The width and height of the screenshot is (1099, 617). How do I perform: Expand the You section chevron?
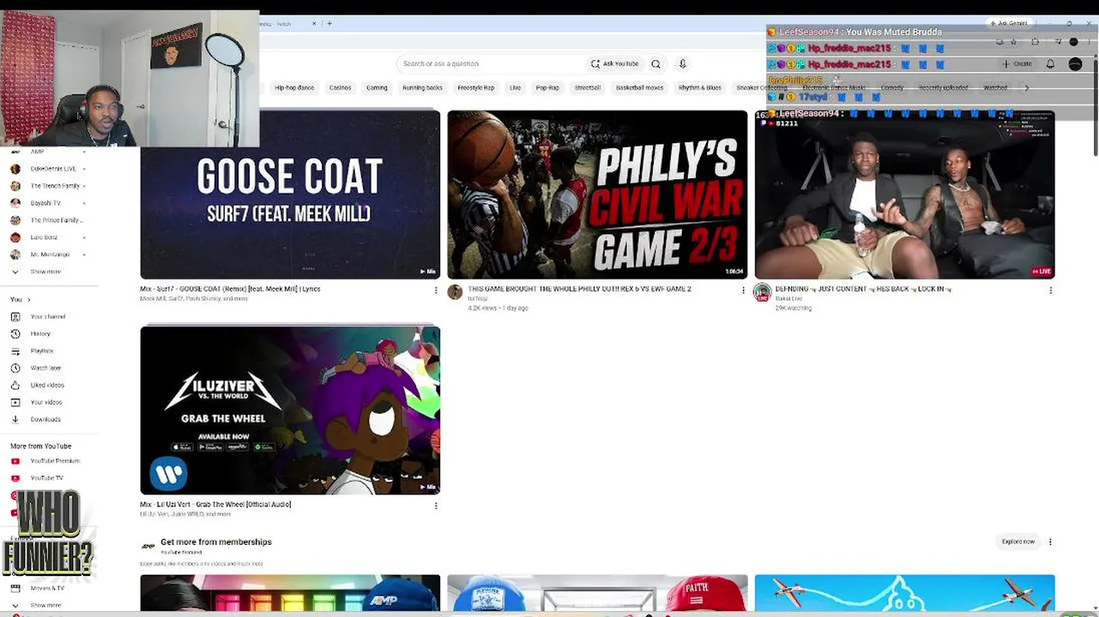point(28,299)
